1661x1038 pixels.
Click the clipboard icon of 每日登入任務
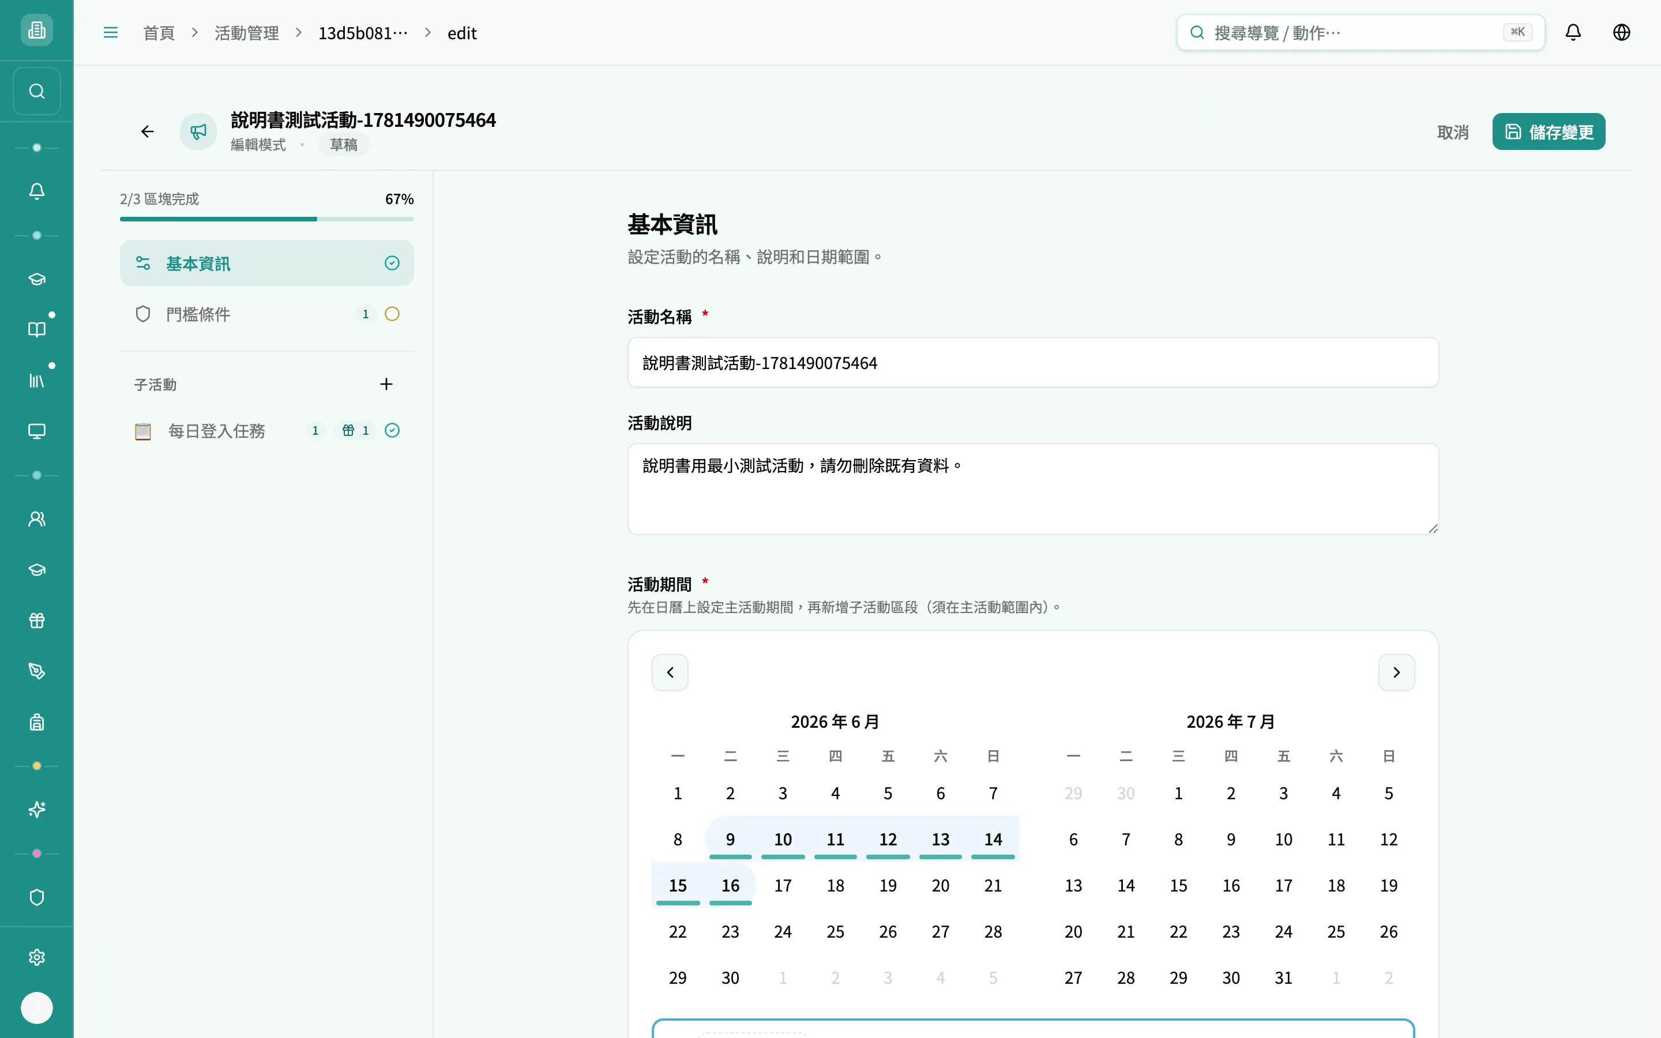[143, 431]
